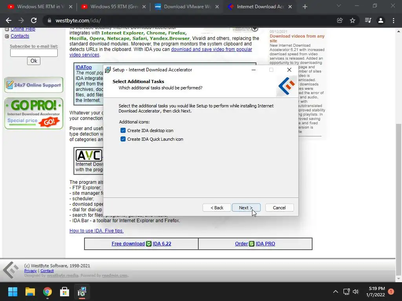Viewport: 402px width, 301px height.
Task: Open Chrome from the taskbar
Action: [47, 292]
